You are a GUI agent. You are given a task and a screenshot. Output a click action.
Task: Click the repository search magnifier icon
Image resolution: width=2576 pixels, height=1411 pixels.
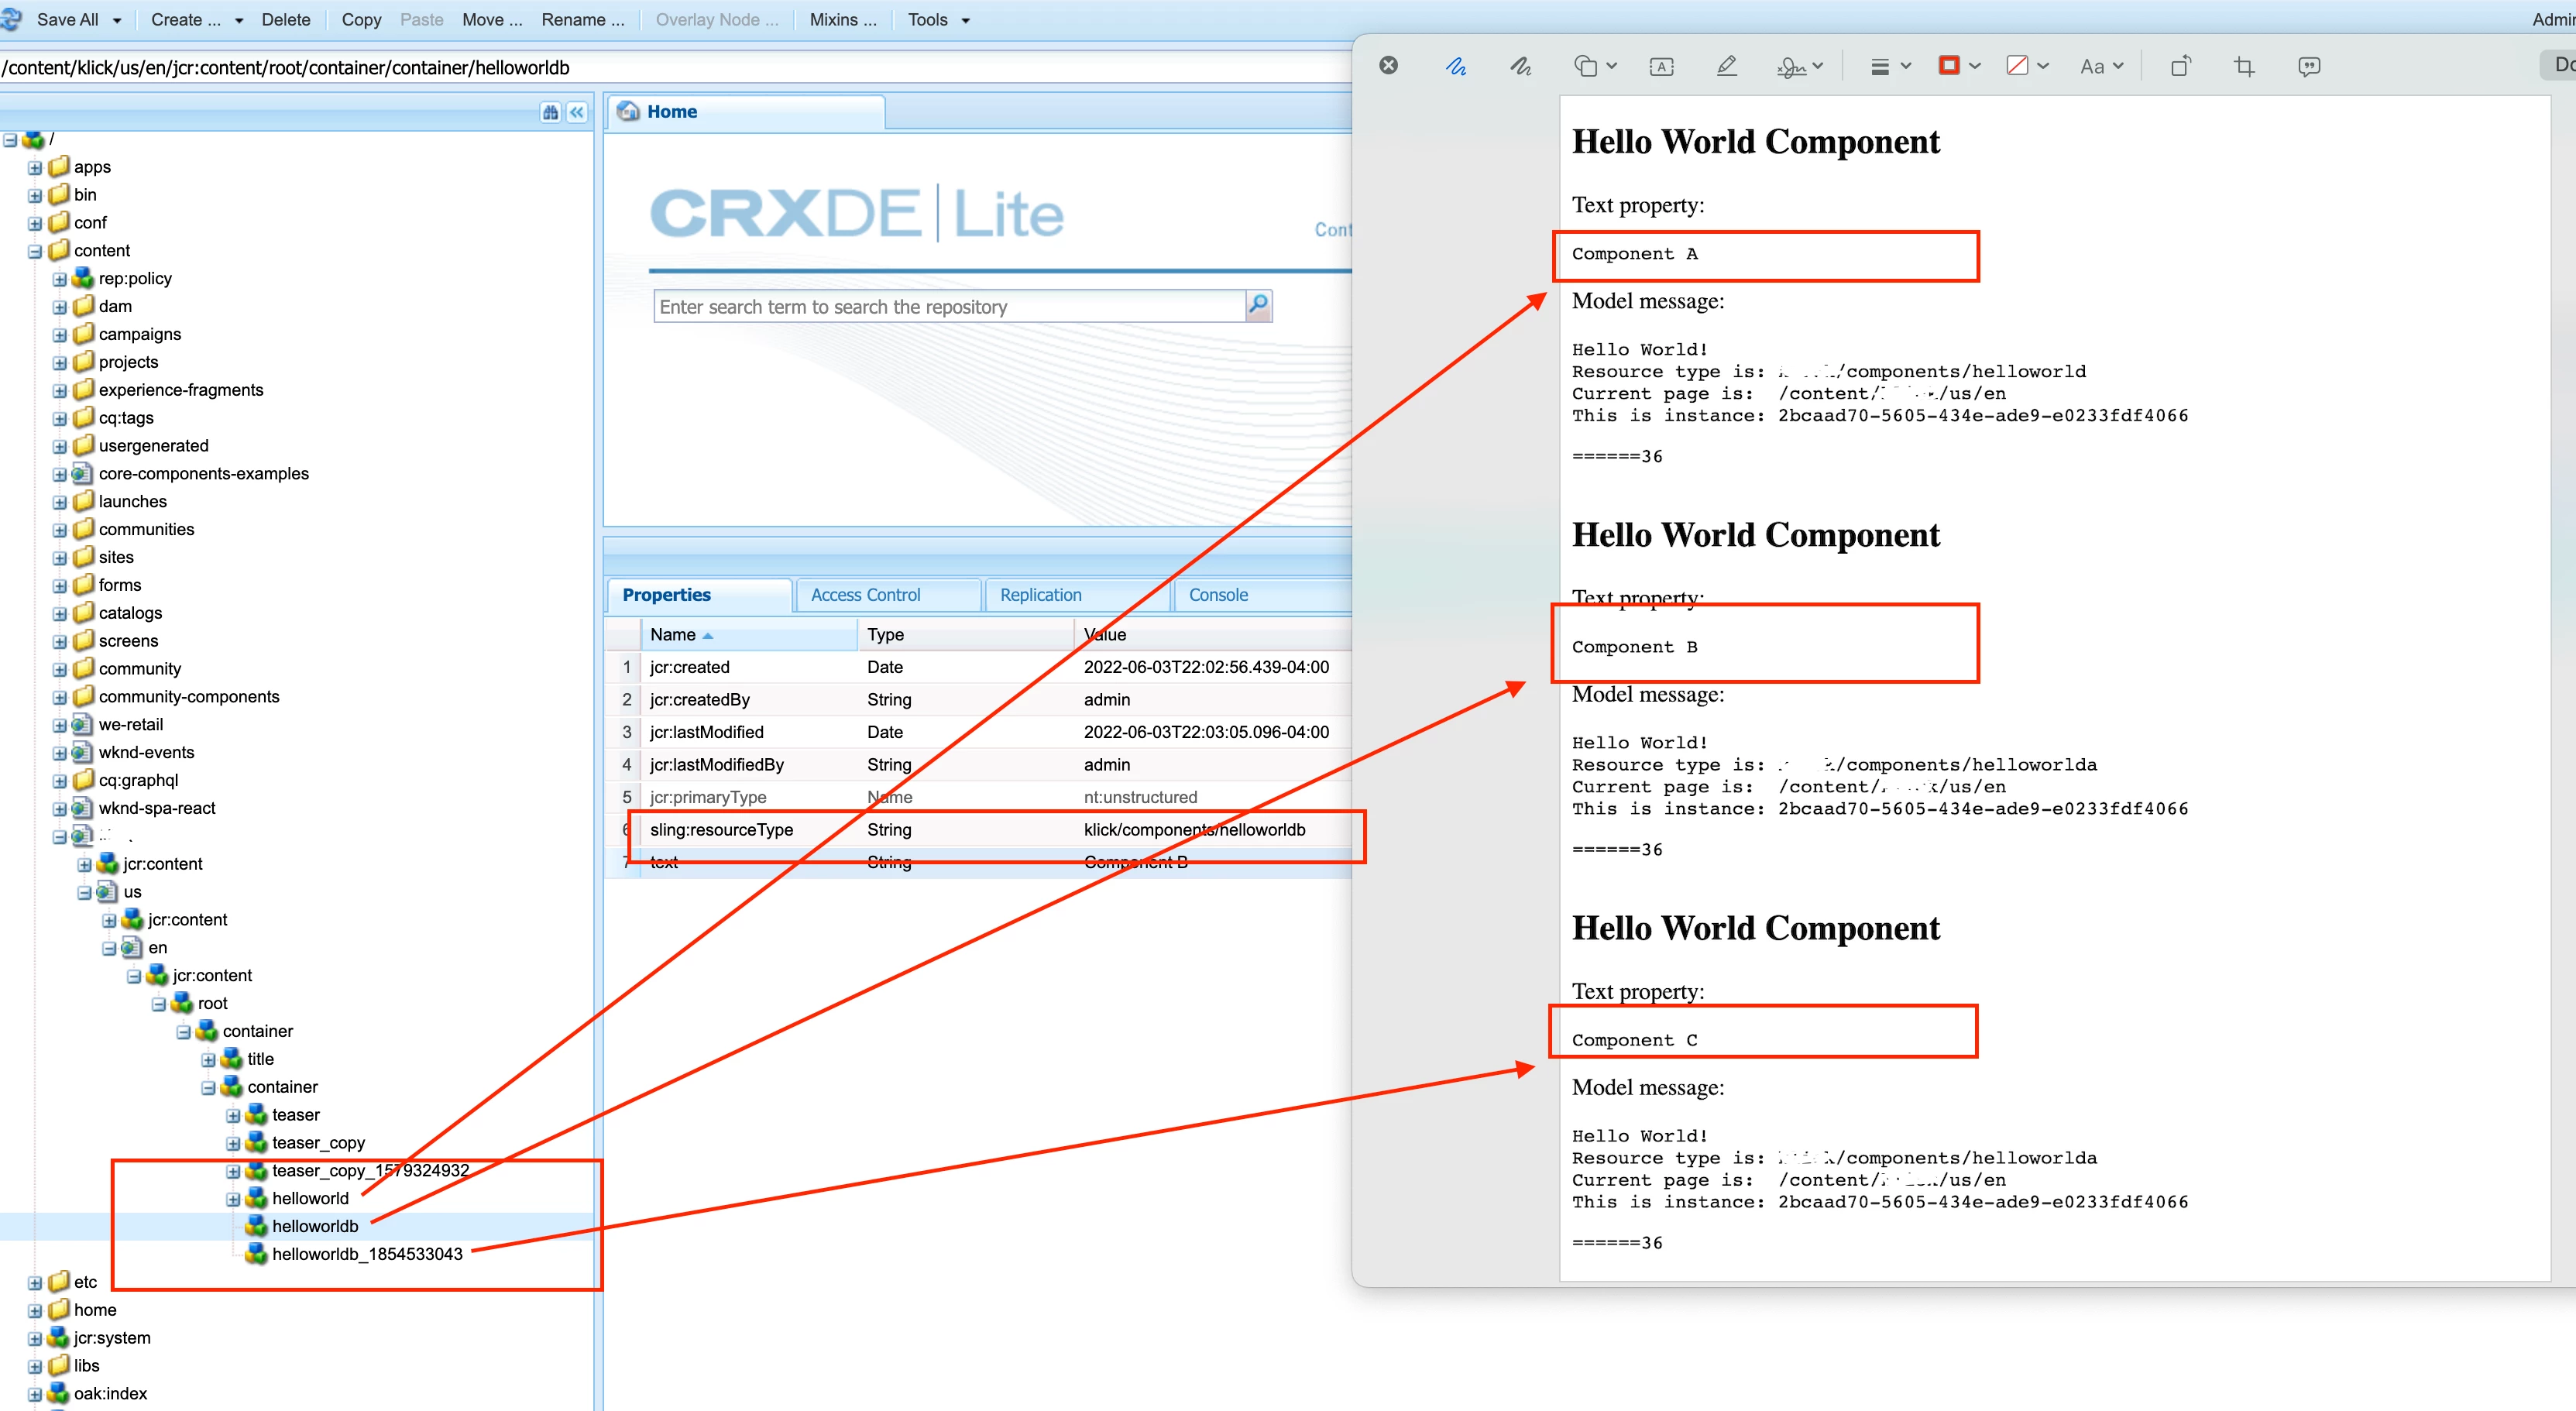tap(1258, 304)
